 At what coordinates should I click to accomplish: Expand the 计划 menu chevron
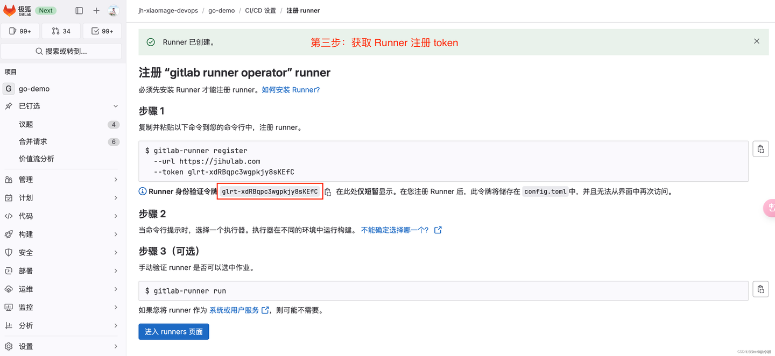pyautogui.click(x=116, y=198)
